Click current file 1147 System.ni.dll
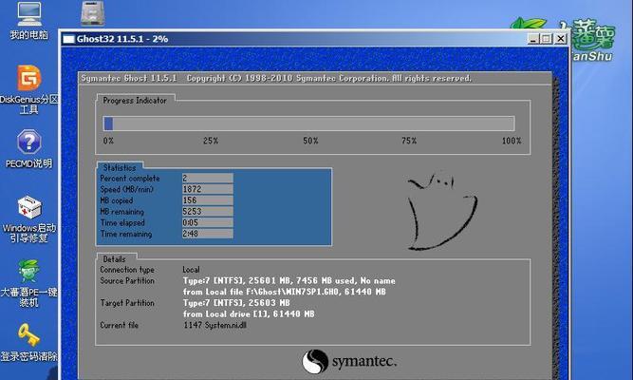Image resolution: width=633 pixels, height=380 pixels. click(215, 325)
